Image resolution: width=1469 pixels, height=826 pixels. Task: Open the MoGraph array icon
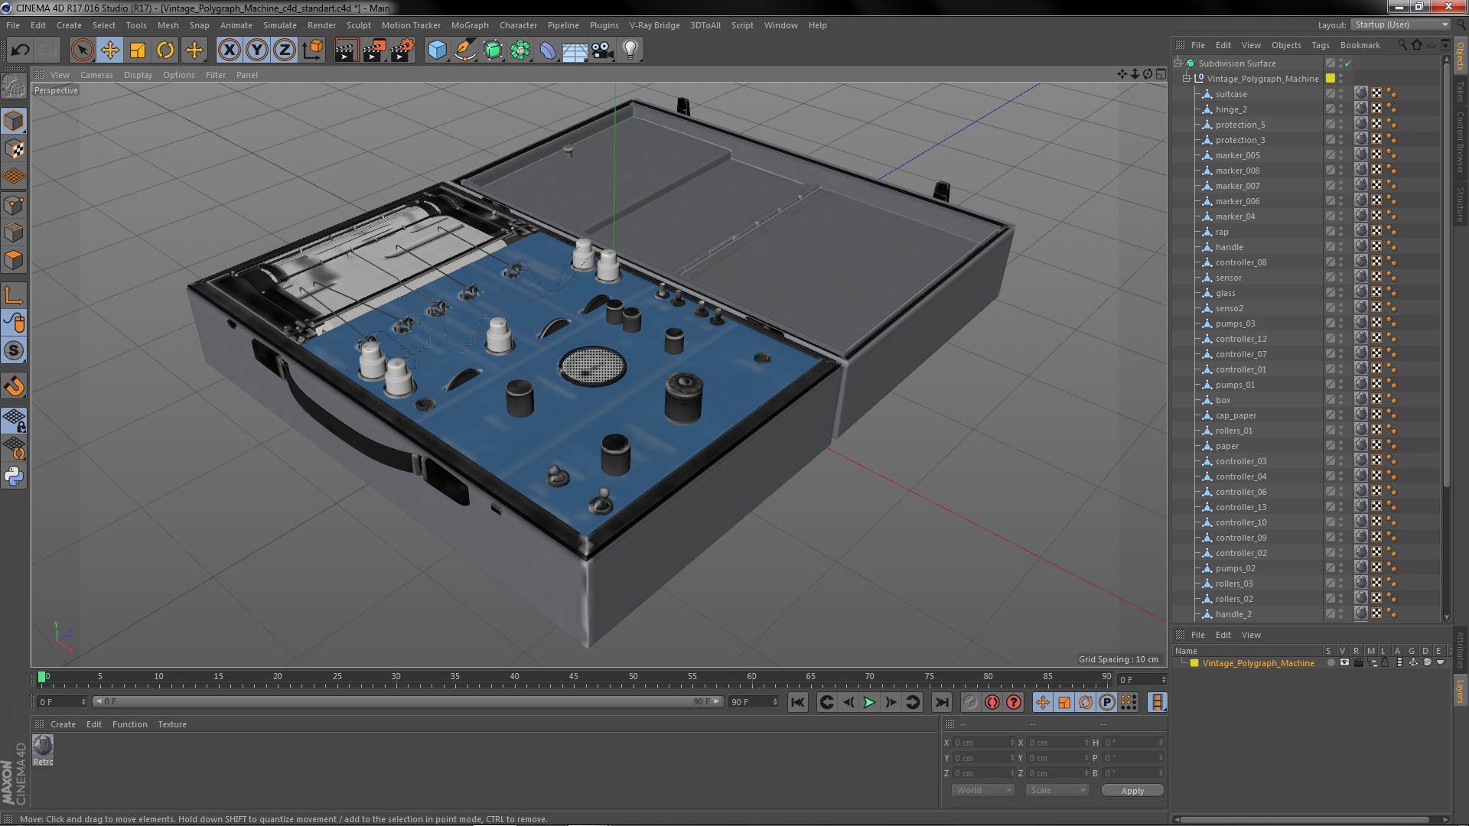520,50
